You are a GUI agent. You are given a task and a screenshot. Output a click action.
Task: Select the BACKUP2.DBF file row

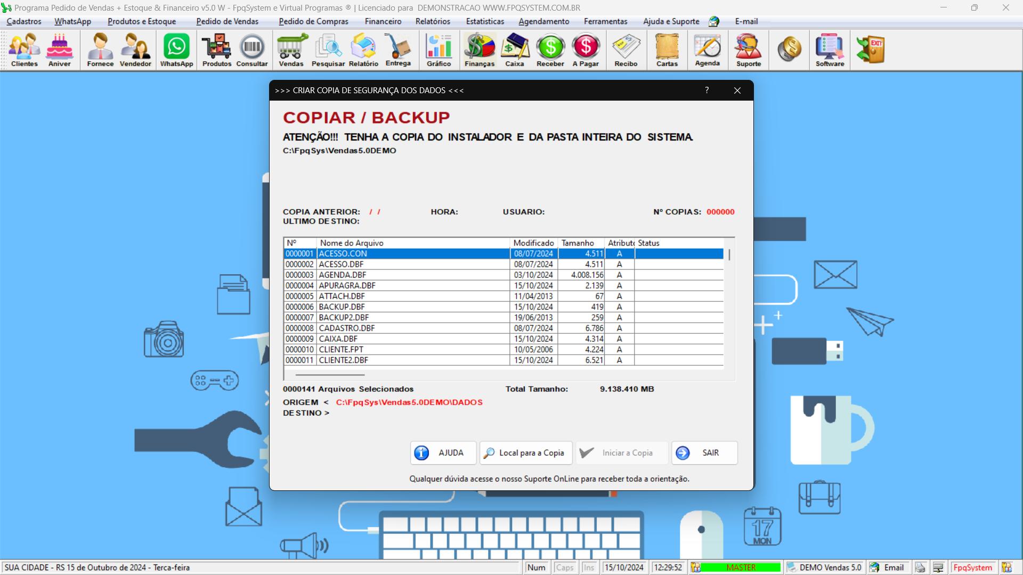click(x=504, y=317)
